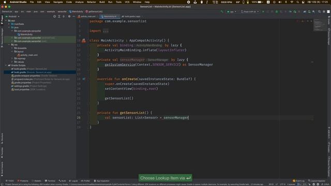
Task: Open the App Inspection tool window
Action: (x=101, y=181)
